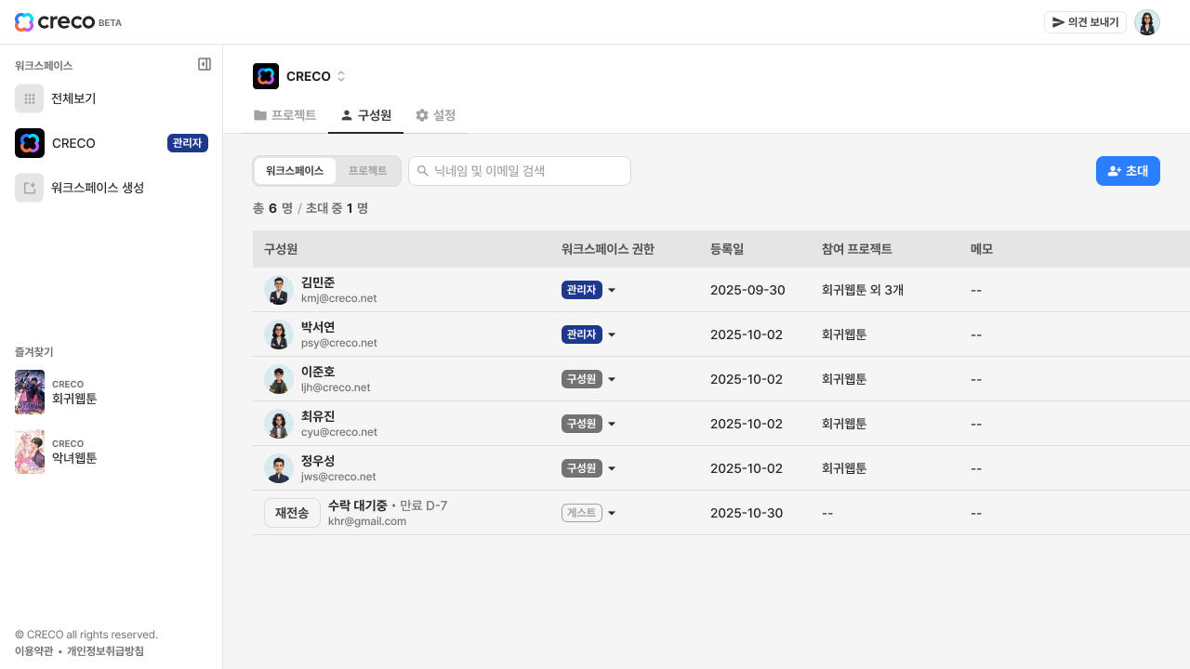The image size is (1190, 669).
Task: Focus the 닉네임 및 이메일 검색 field
Action: (520, 171)
